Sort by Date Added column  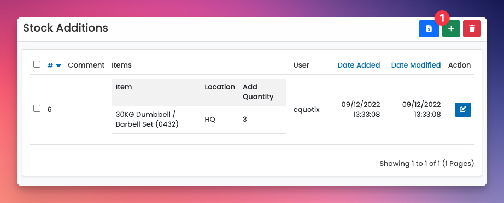(x=359, y=65)
